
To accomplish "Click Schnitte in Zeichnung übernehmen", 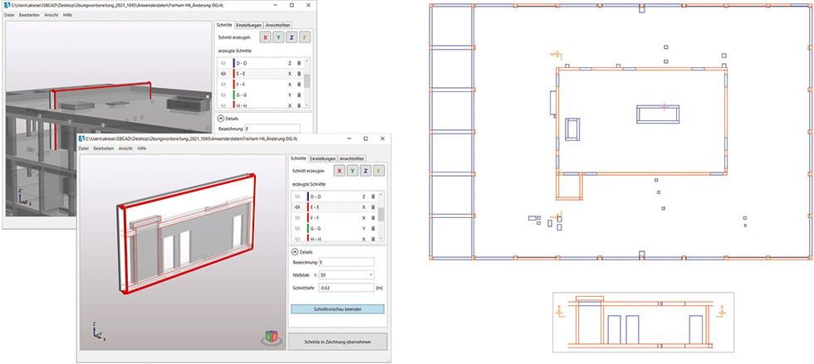I will [x=337, y=342].
